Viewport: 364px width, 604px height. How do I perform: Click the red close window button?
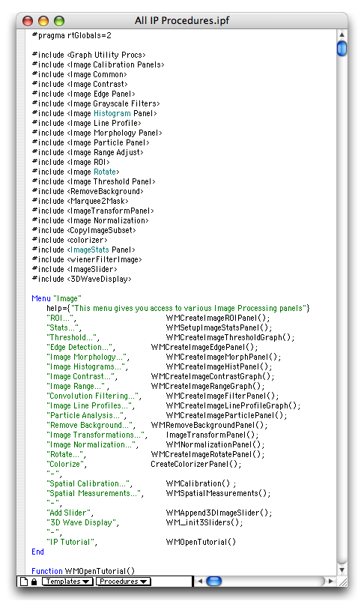click(28, 21)
